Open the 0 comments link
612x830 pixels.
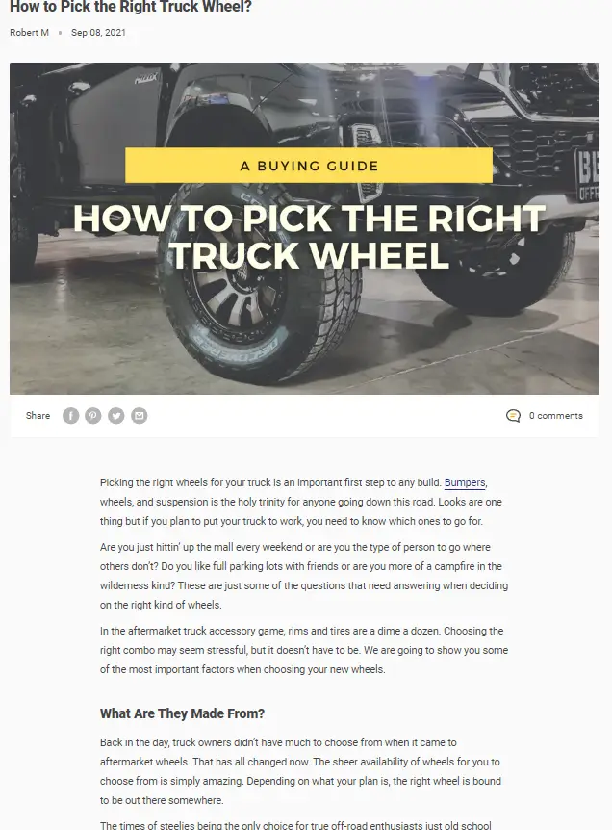556,416
